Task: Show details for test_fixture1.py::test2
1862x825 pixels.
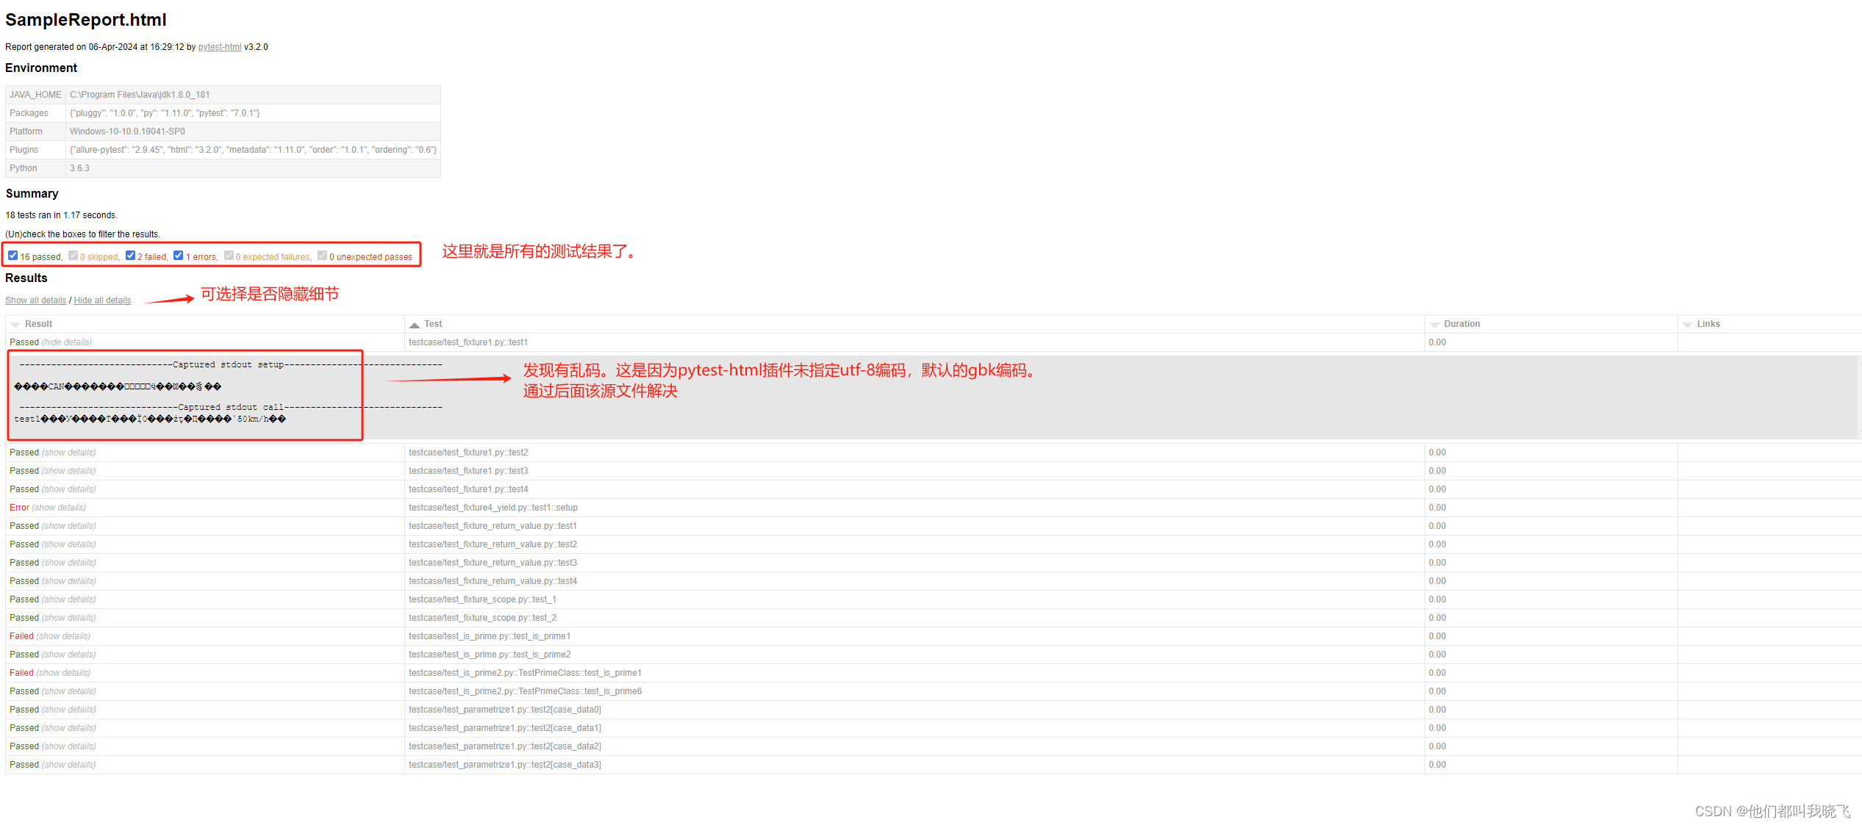Action: 69,453
